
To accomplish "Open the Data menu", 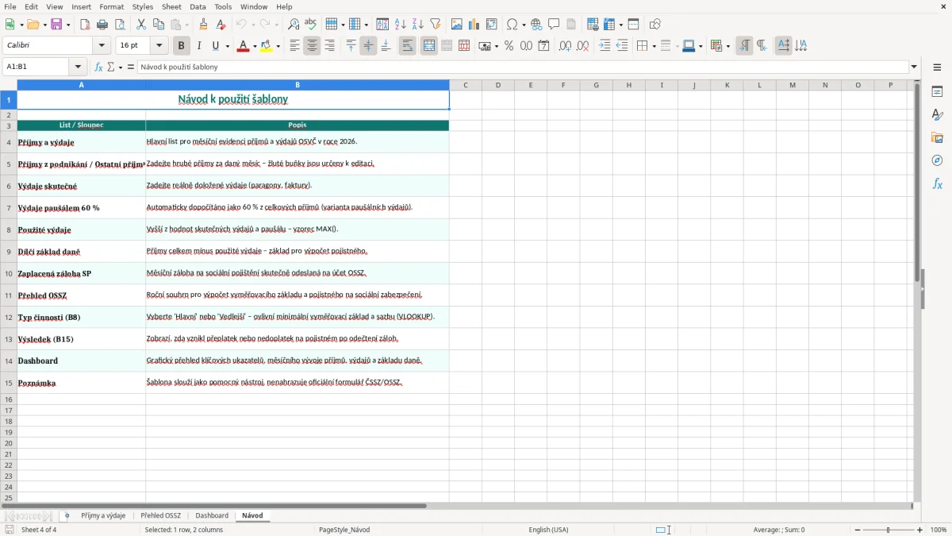I will (x=198, y=6).
